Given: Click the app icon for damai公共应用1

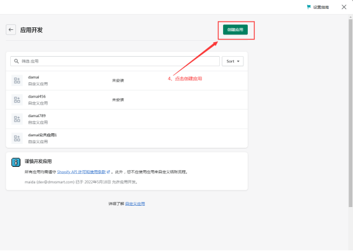Looking at the screenshot, I should pyautogui.click(x=17, y=138).
